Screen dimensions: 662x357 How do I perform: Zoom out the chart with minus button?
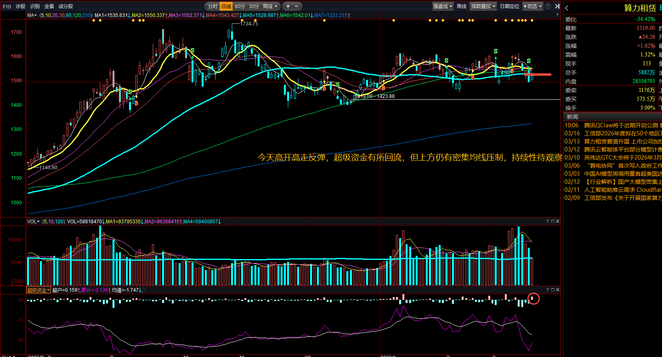click(297, 6)
